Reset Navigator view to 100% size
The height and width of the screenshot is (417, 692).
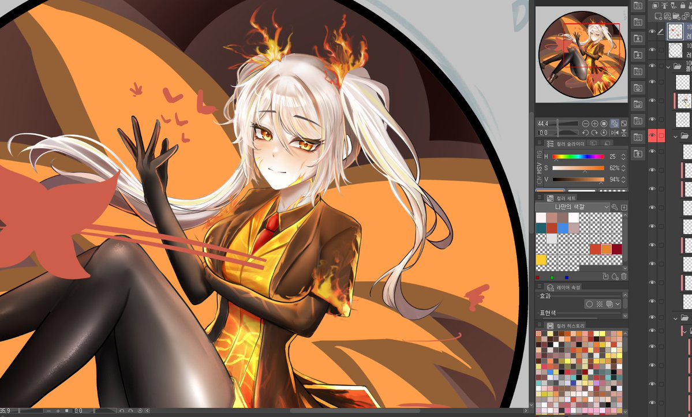604,124
